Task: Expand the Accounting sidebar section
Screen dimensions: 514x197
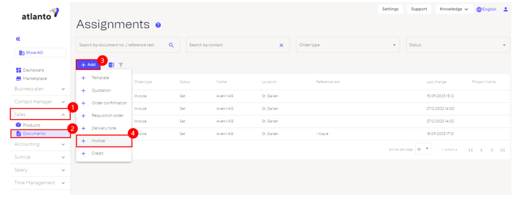Action: tap(40, 144)
